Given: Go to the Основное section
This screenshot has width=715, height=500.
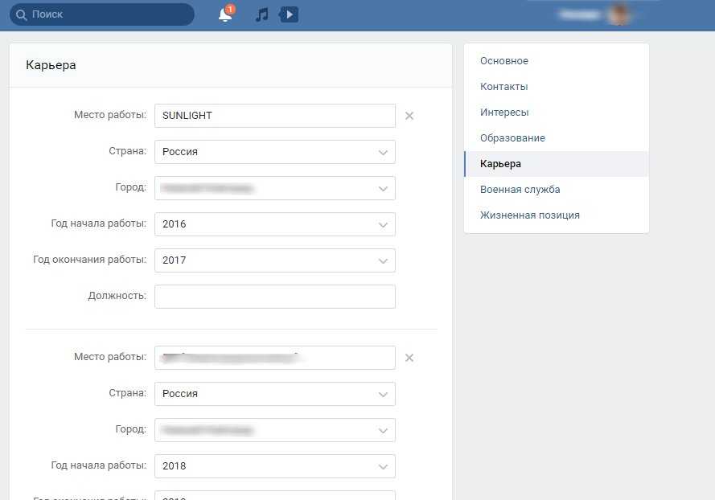Looking at the screenshot, I should point(504,61).
